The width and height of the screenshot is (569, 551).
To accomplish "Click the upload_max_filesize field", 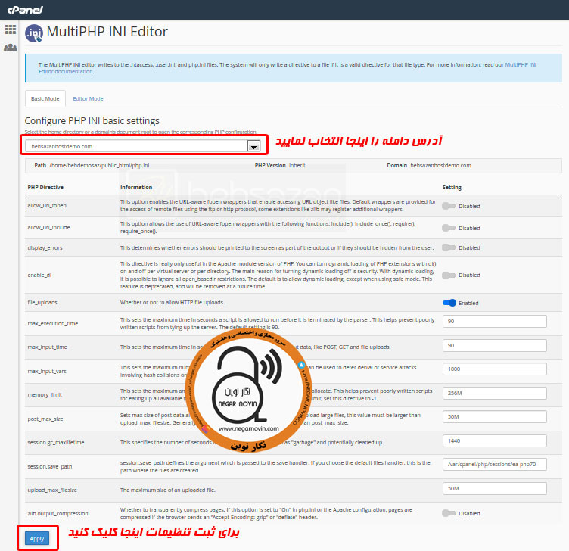I will 495,489.
